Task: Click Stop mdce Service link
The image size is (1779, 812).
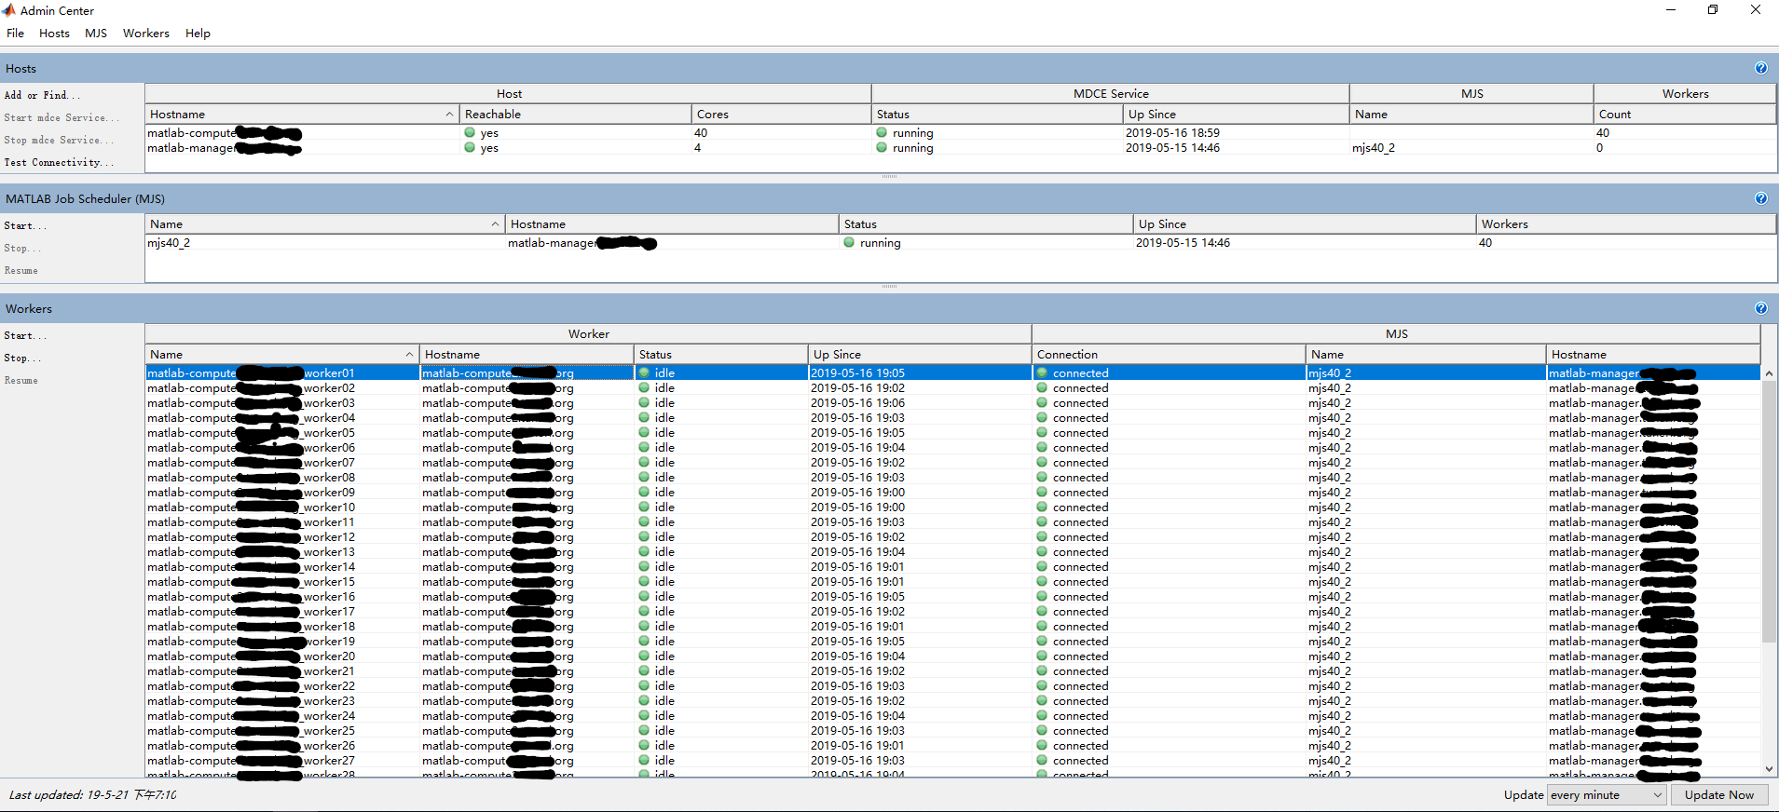Action: [x=59, y=140]
